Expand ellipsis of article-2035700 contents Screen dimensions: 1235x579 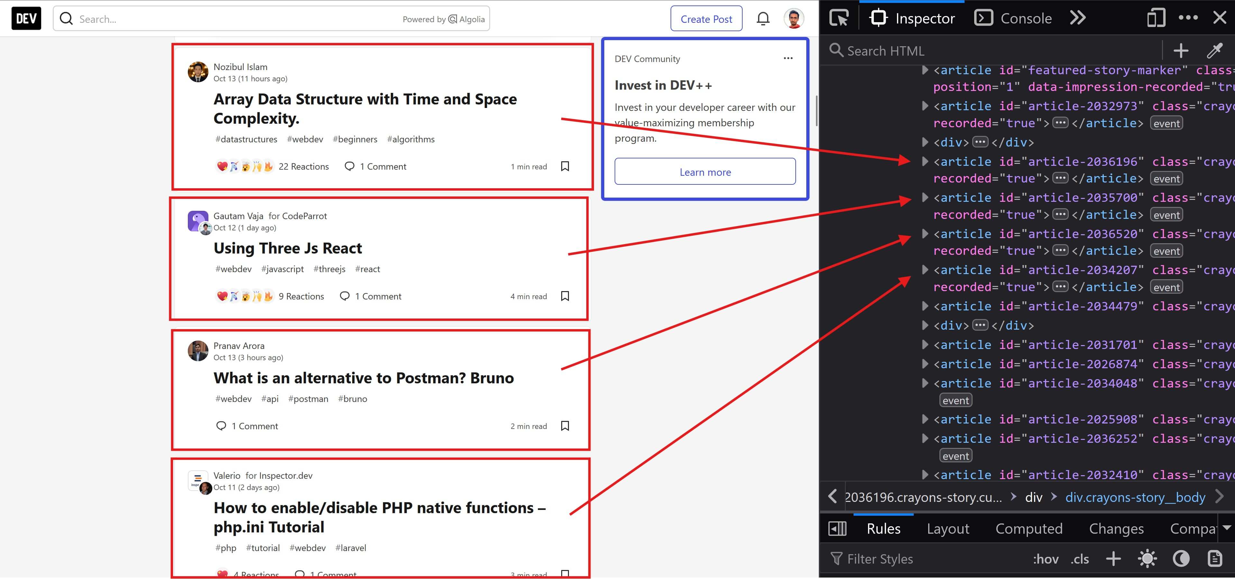point(1060,214)
